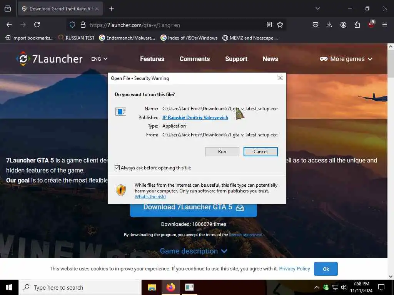Open MEMZ and Noescape bookmark
394x295 pixels.
click(x=250, y=38)
